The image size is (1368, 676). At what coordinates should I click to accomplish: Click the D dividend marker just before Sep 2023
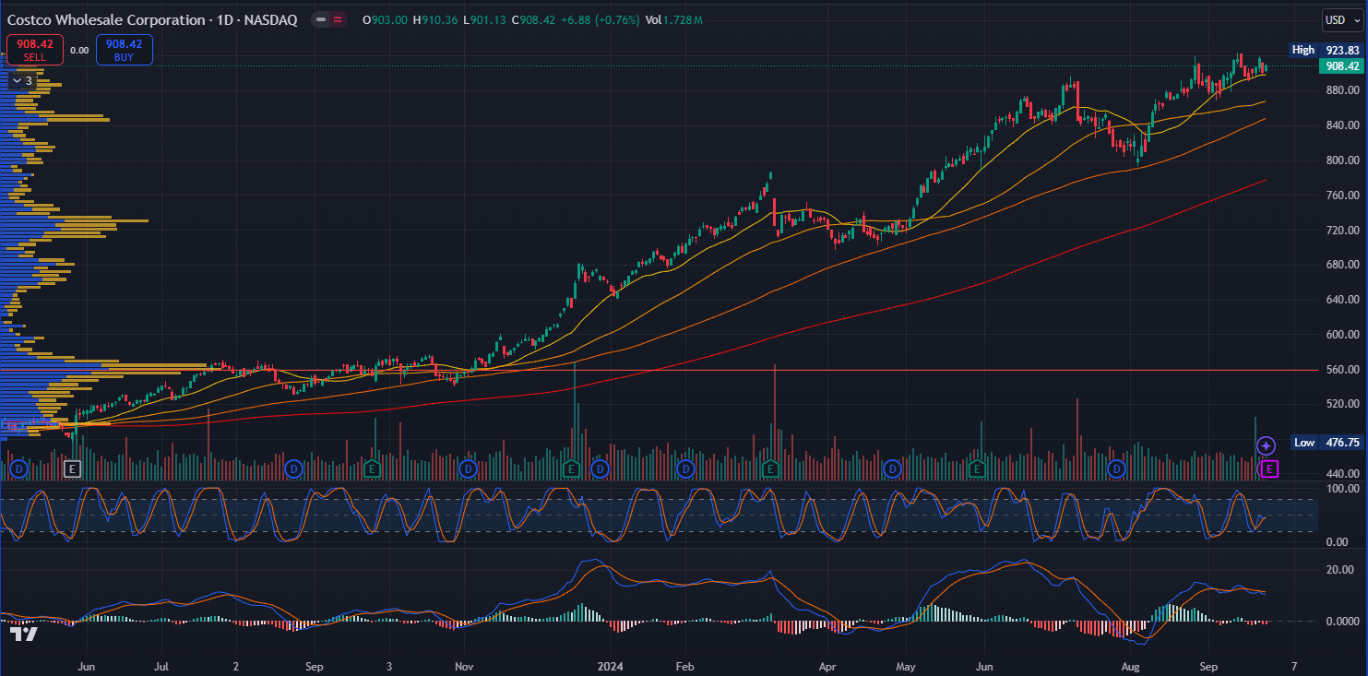pos(293,469)
